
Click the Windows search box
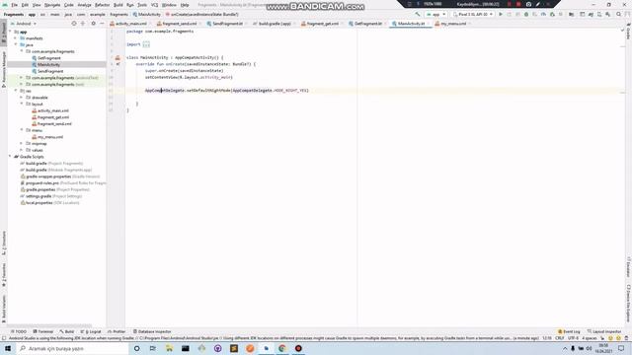[x=72, y=348]
